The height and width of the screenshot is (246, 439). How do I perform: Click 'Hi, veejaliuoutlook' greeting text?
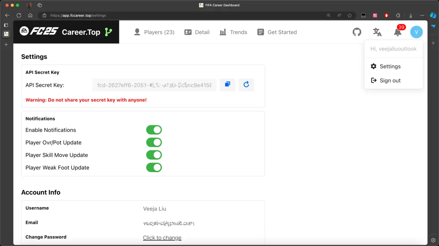[x=393, y=49]
